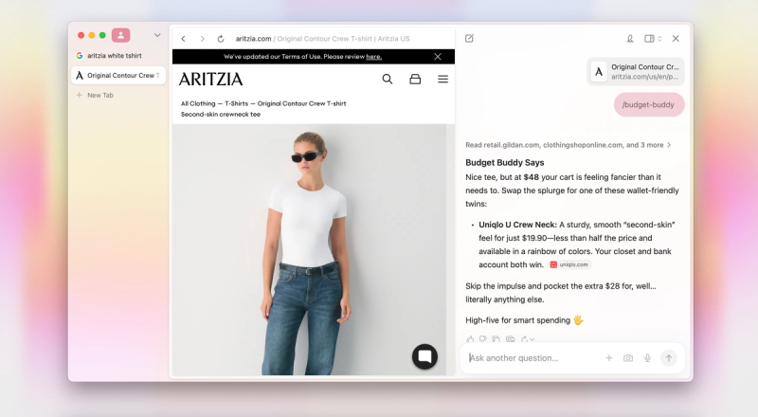This screenshot has height=417, width=758.
Task: Expand the Read retail.gildan.com sources list
Action: tap(568, 145)
